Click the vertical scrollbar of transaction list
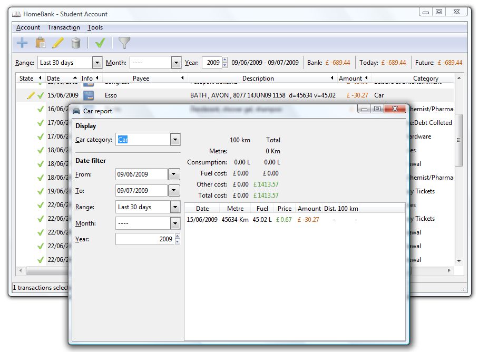479x352 pixels. pos(459,140)
